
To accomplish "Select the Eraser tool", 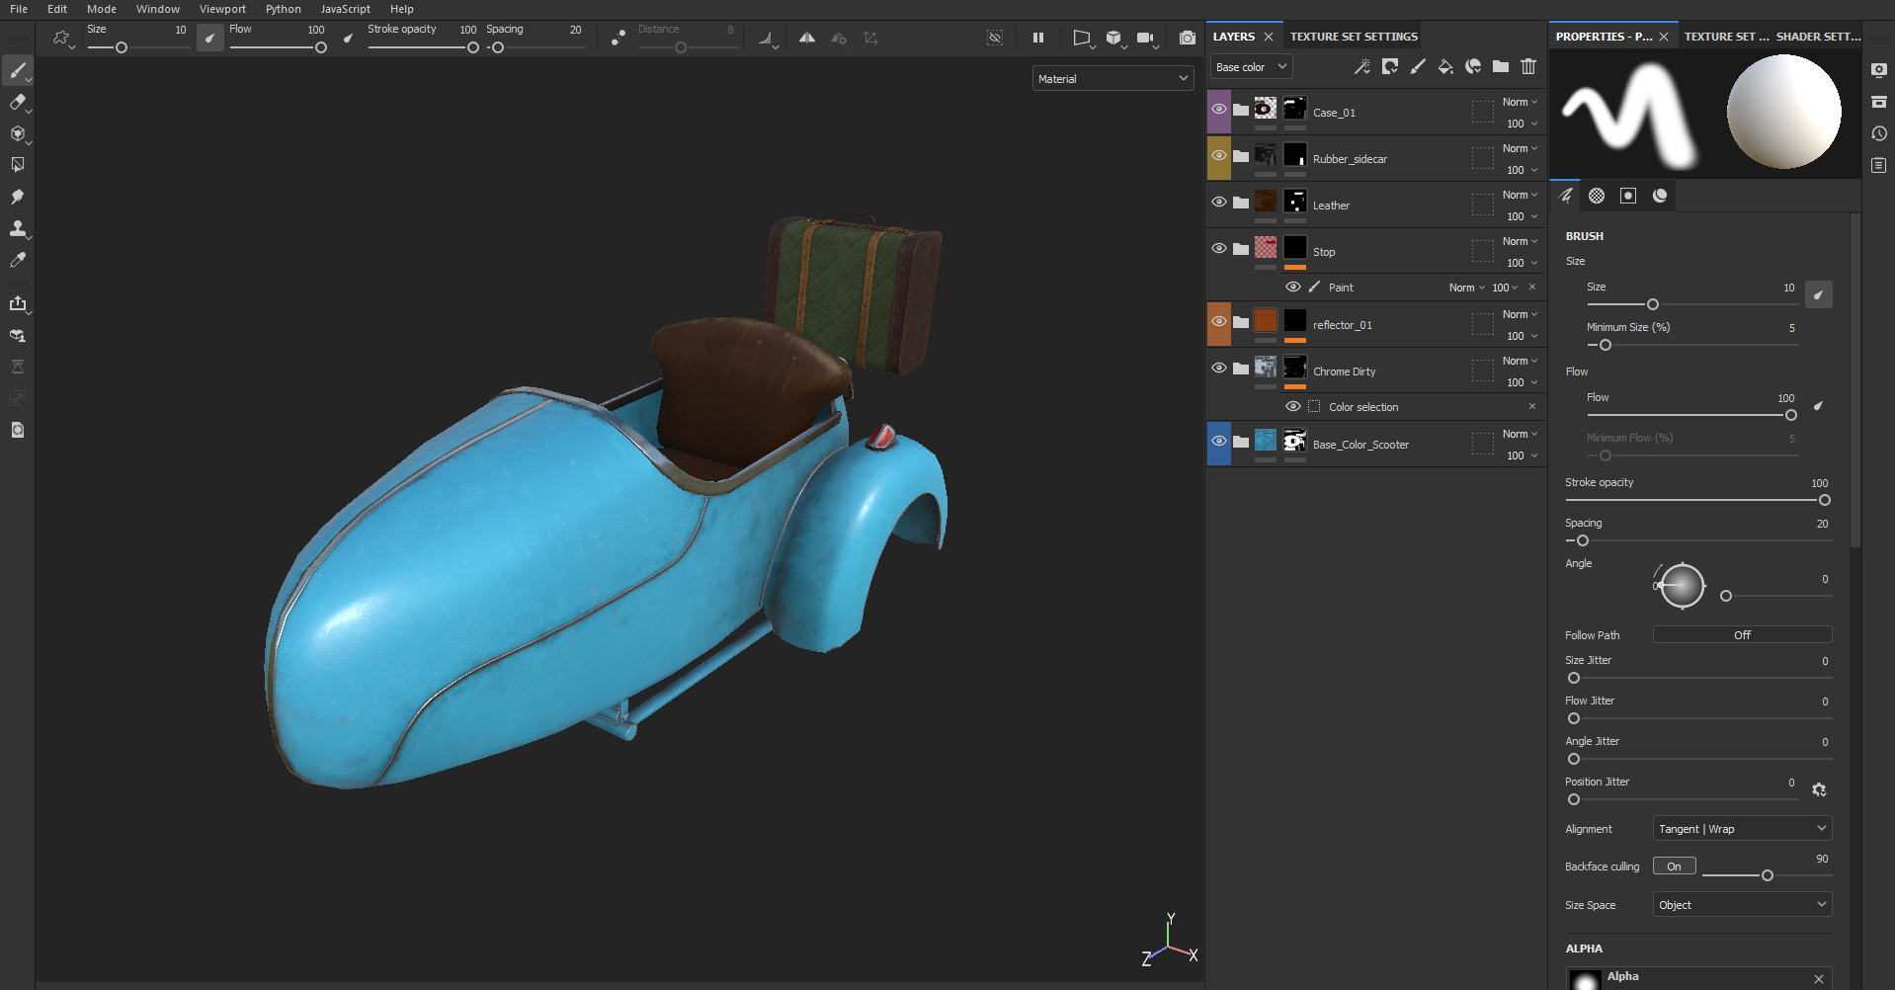I will click(19, 103).
